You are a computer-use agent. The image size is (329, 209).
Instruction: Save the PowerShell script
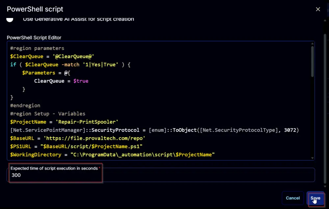click(316, 198)
